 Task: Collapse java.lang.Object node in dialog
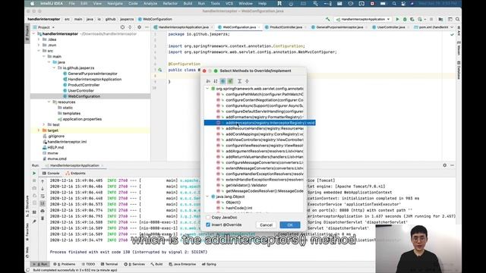[x=207, y=196]
